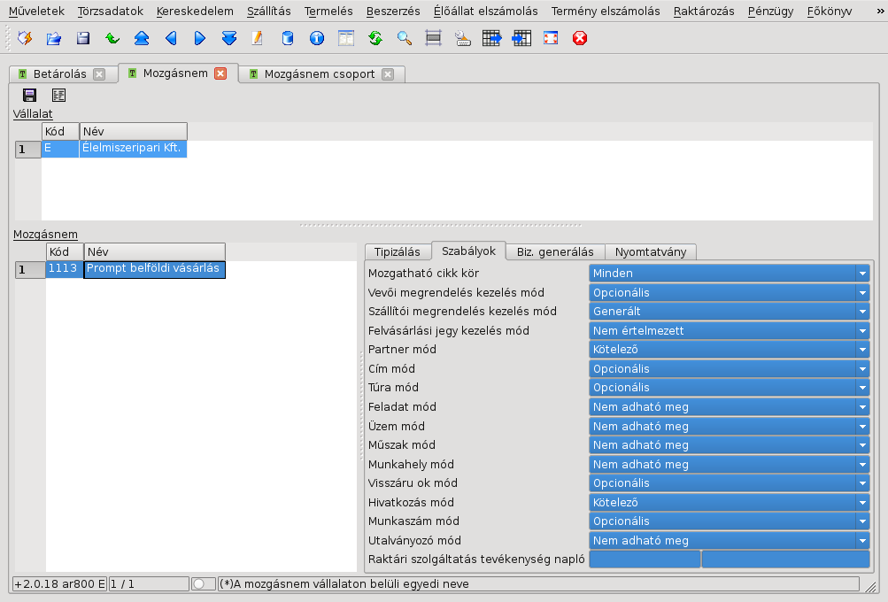Go to the next record arrow

200,38
